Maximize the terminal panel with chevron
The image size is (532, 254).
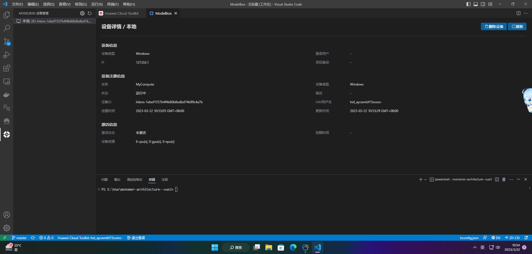(x=518, y=180)
